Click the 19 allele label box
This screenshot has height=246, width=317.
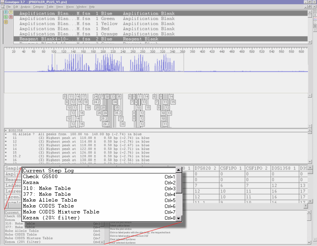(x=88, y=108)
